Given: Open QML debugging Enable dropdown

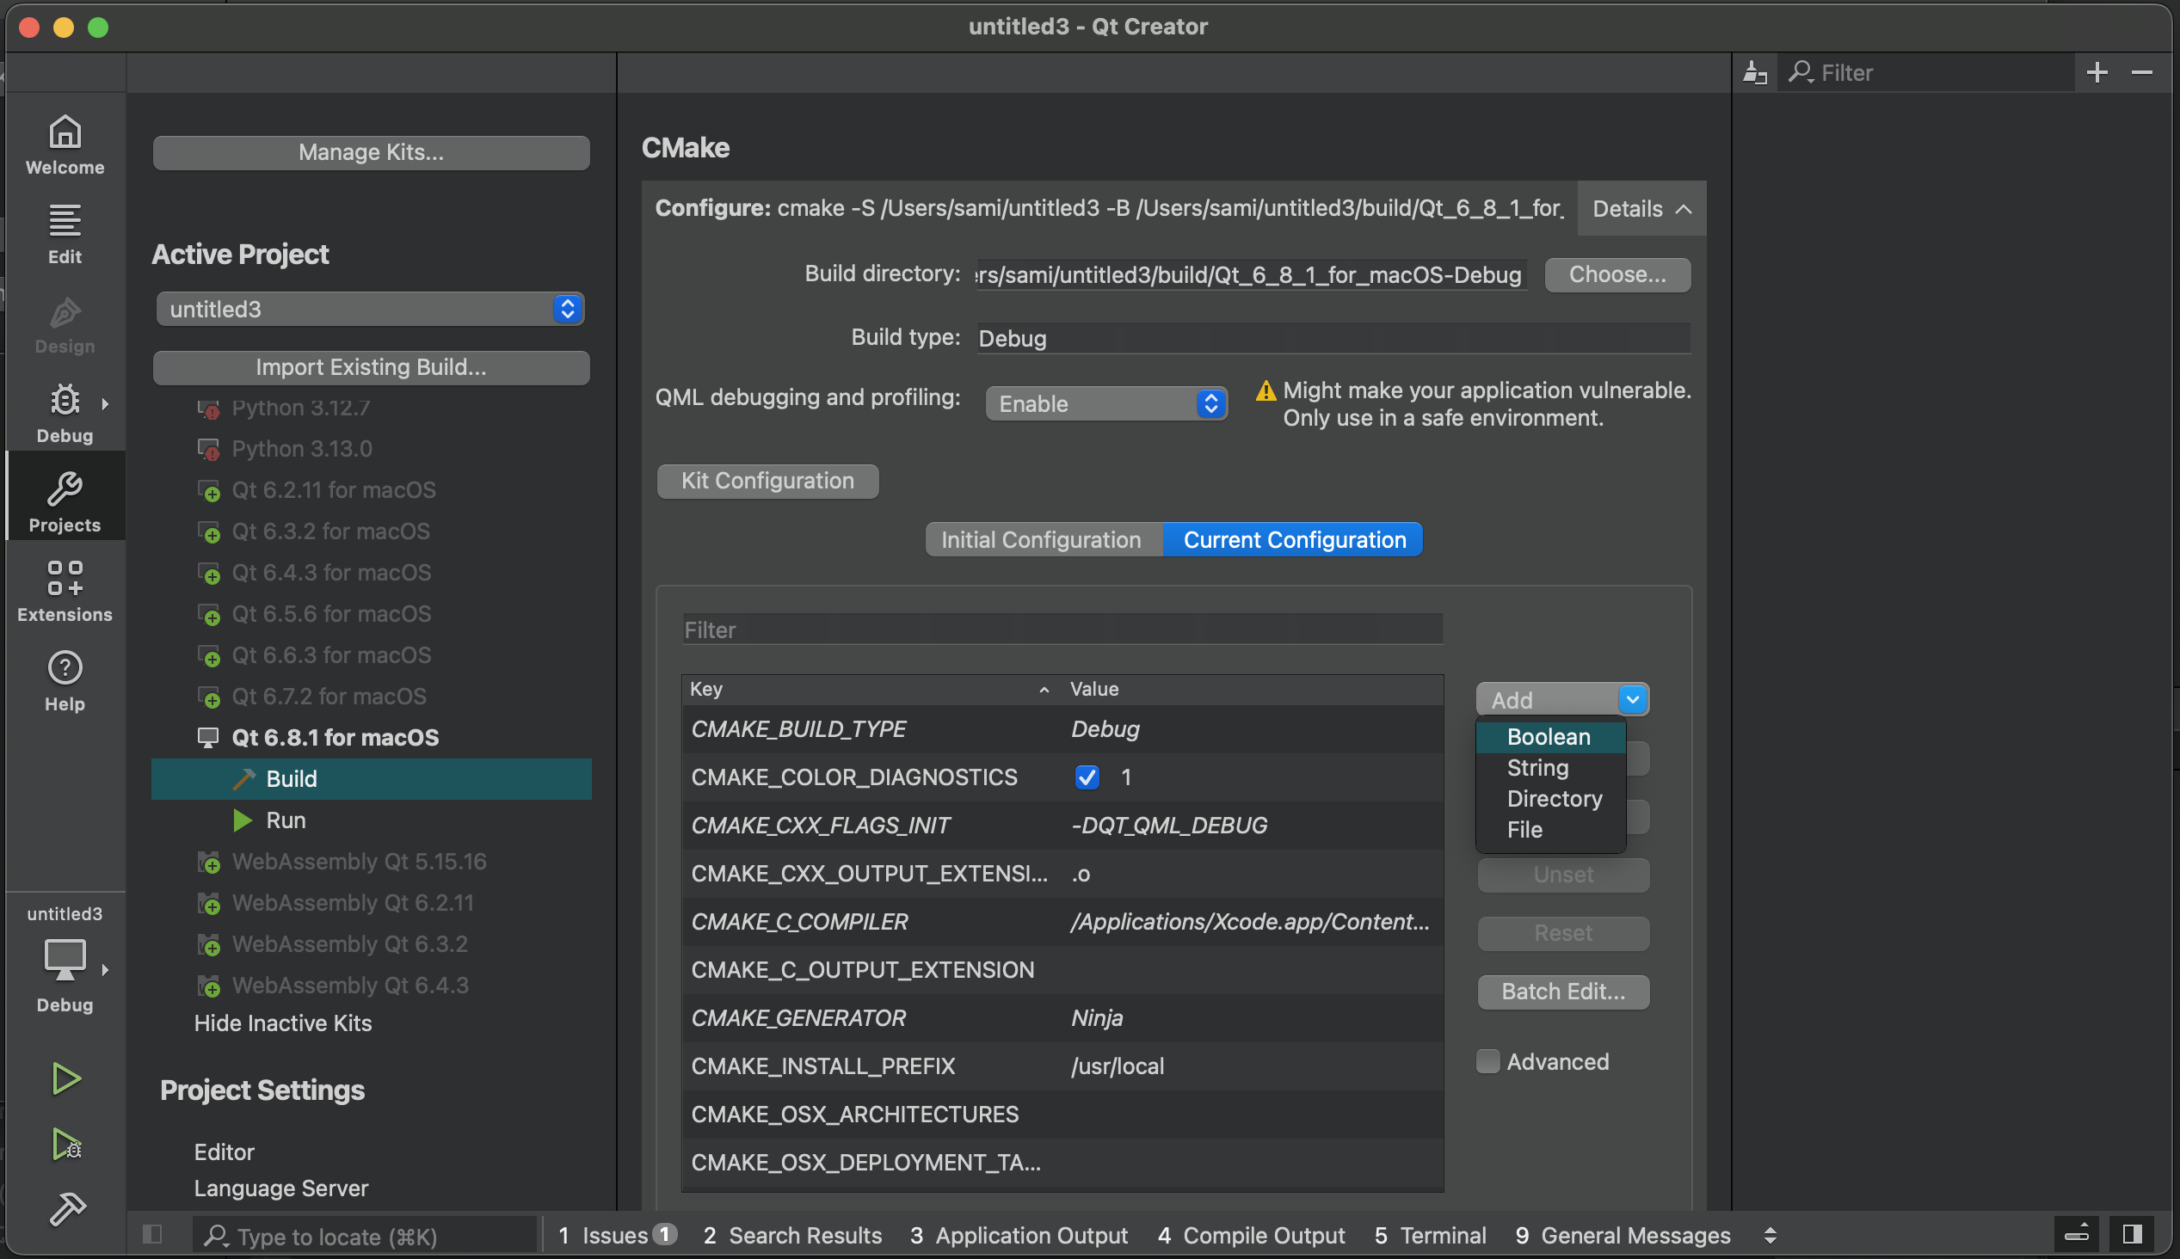Looking at the screenshot, I should (1106, 403).
